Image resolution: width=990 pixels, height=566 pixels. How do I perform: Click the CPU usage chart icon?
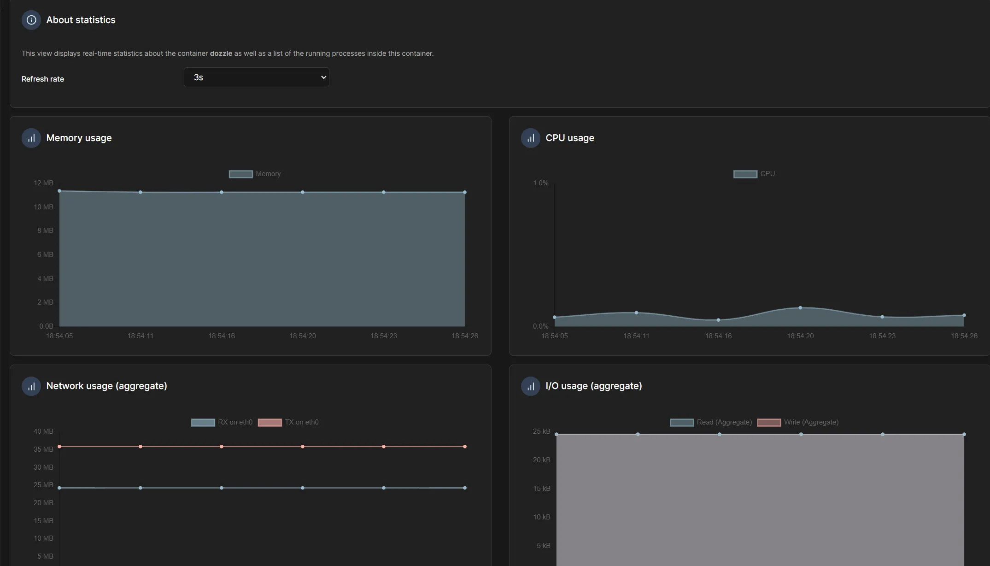click(530, 138)
